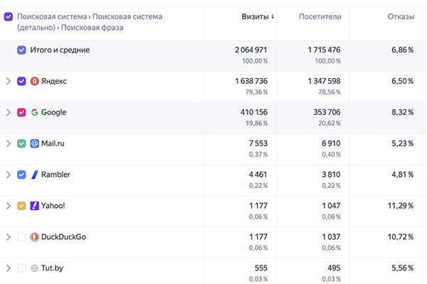Screen dimensions: 427x284
Task: Click Rambler visits value 4 461
Action: point(258,175)
